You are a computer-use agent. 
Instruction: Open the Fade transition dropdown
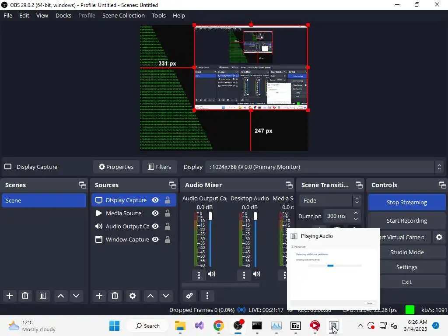pyautogui.click(x=330, y=200)
